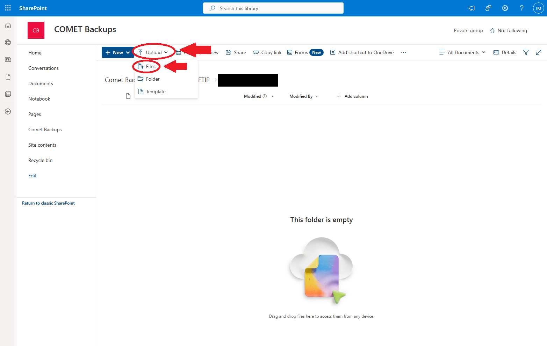Click the COMET Backups site title
This screenshot has width=547, height=346.
[85, 29]
